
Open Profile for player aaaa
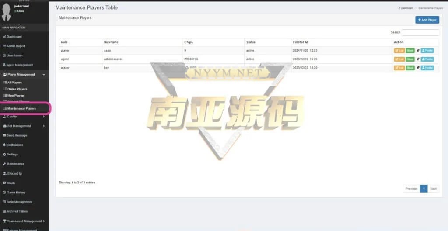click(x=427, y=51)
